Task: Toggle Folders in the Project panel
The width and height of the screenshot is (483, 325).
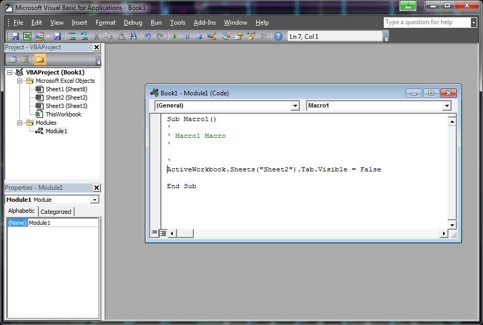Action: point(39,59)
